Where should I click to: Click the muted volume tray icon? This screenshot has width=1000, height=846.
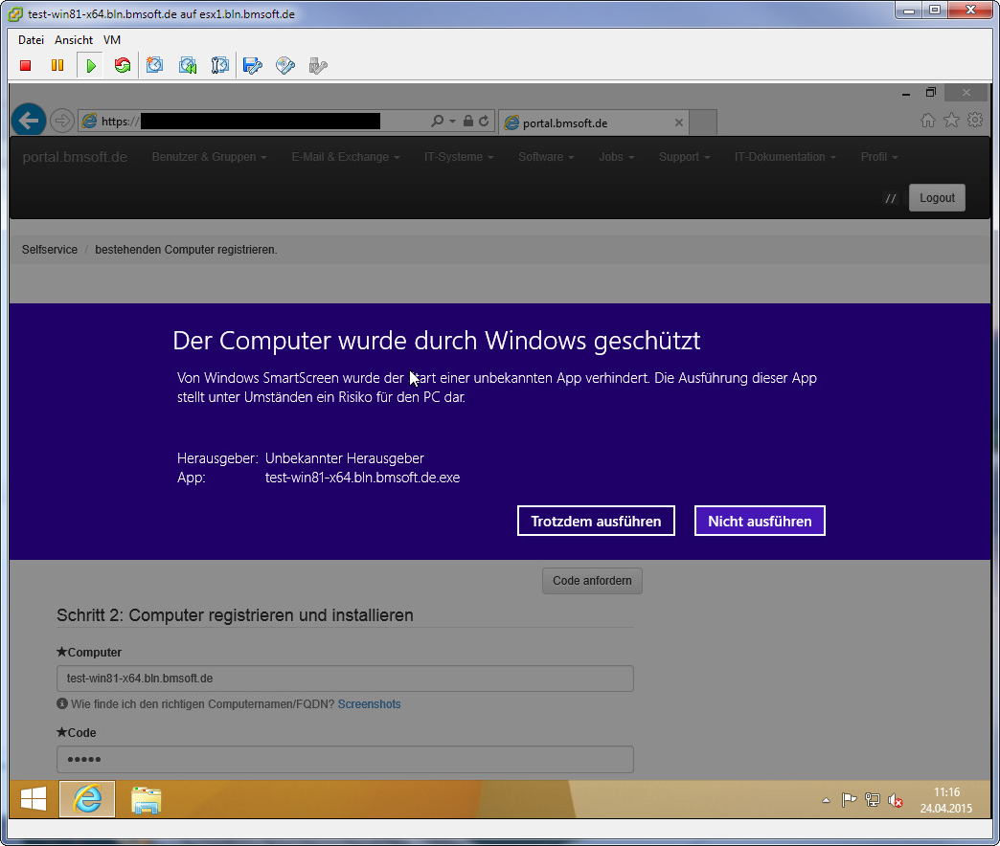pos(895,800)
